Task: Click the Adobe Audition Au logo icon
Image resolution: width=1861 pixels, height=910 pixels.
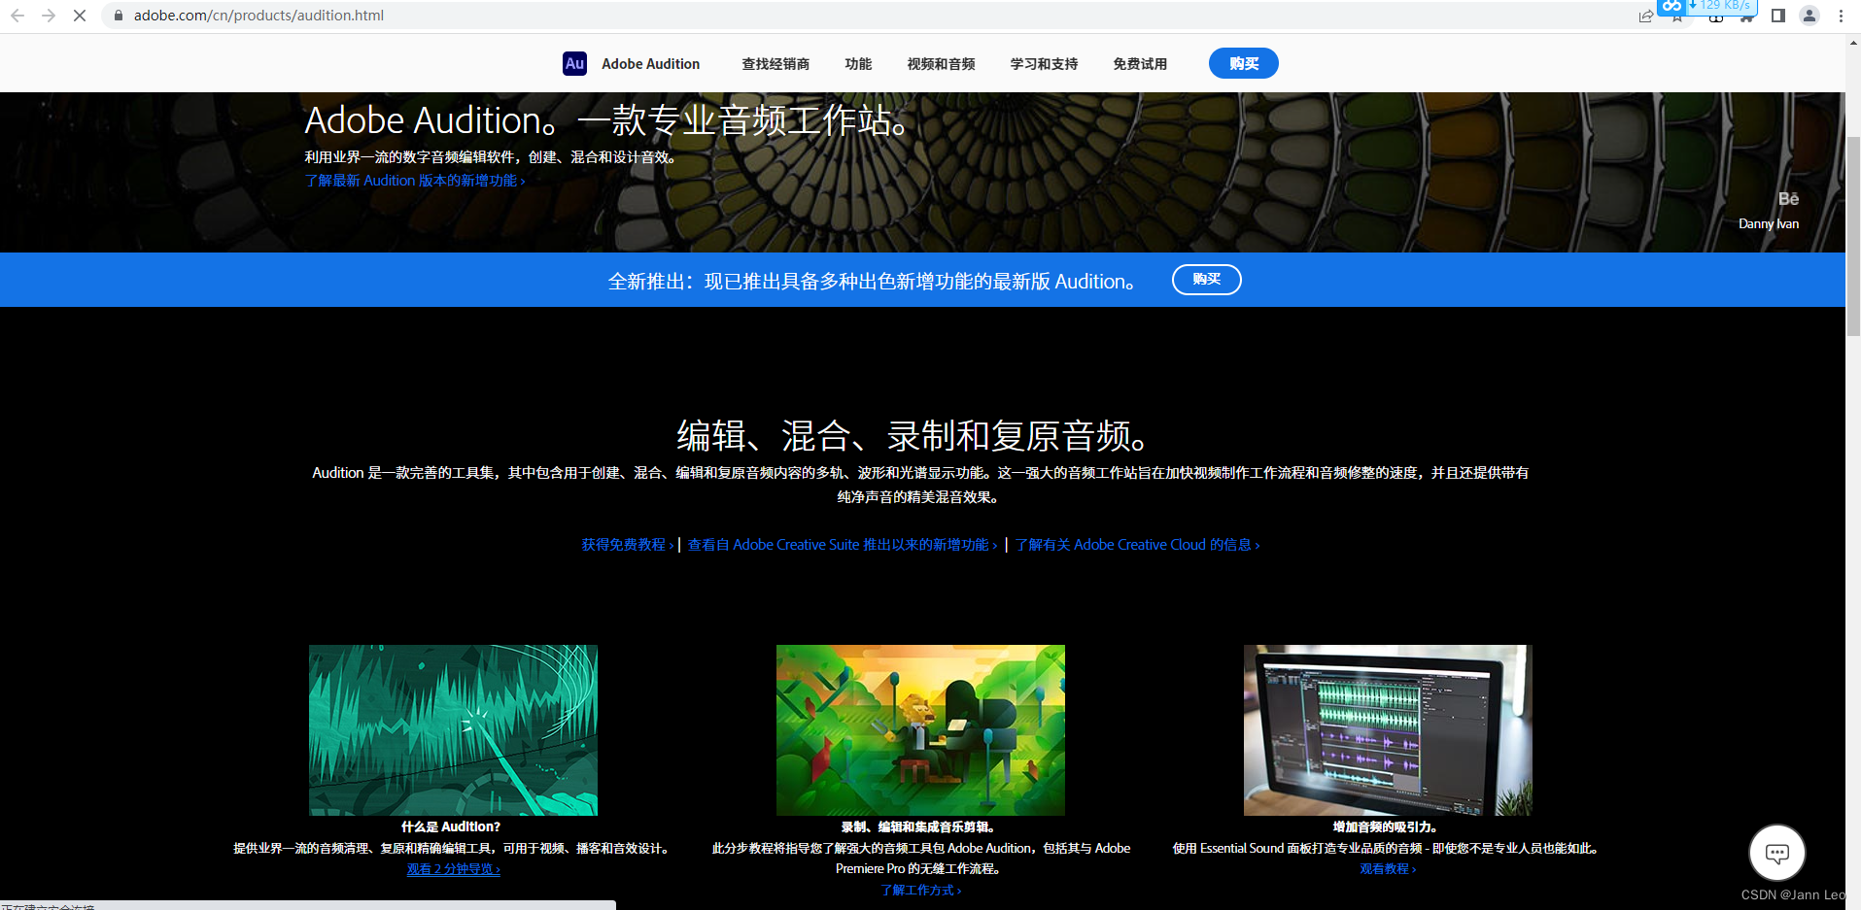Action: pyautogui.click(x=574, y=63)
